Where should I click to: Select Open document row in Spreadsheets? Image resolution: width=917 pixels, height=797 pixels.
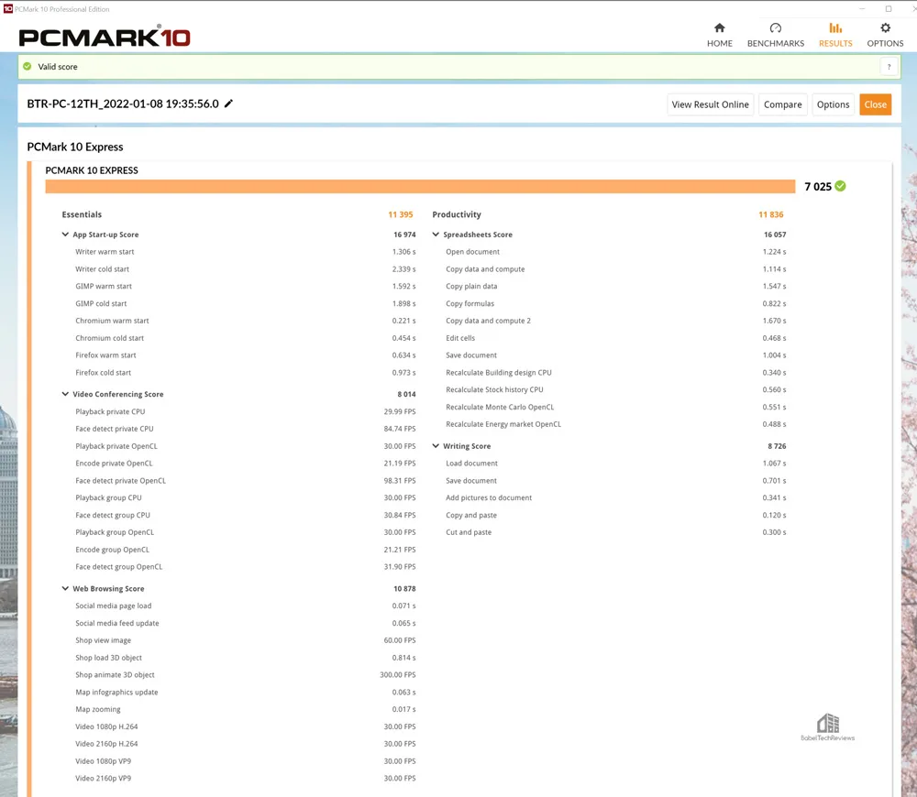click(615, 252)
